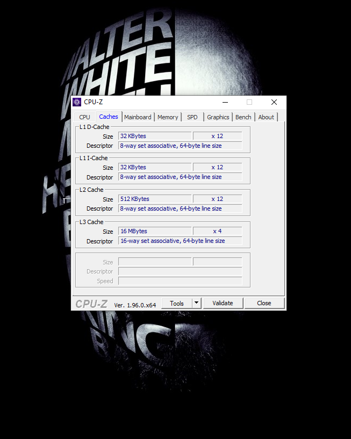Click the L2 Cache size 512 KBytes
This screenshot has width=351, height=439.
tap(155, 199)
